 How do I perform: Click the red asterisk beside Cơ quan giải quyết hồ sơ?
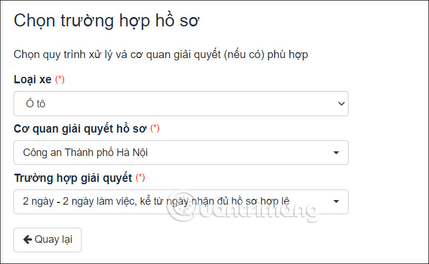tap(155, 128)
